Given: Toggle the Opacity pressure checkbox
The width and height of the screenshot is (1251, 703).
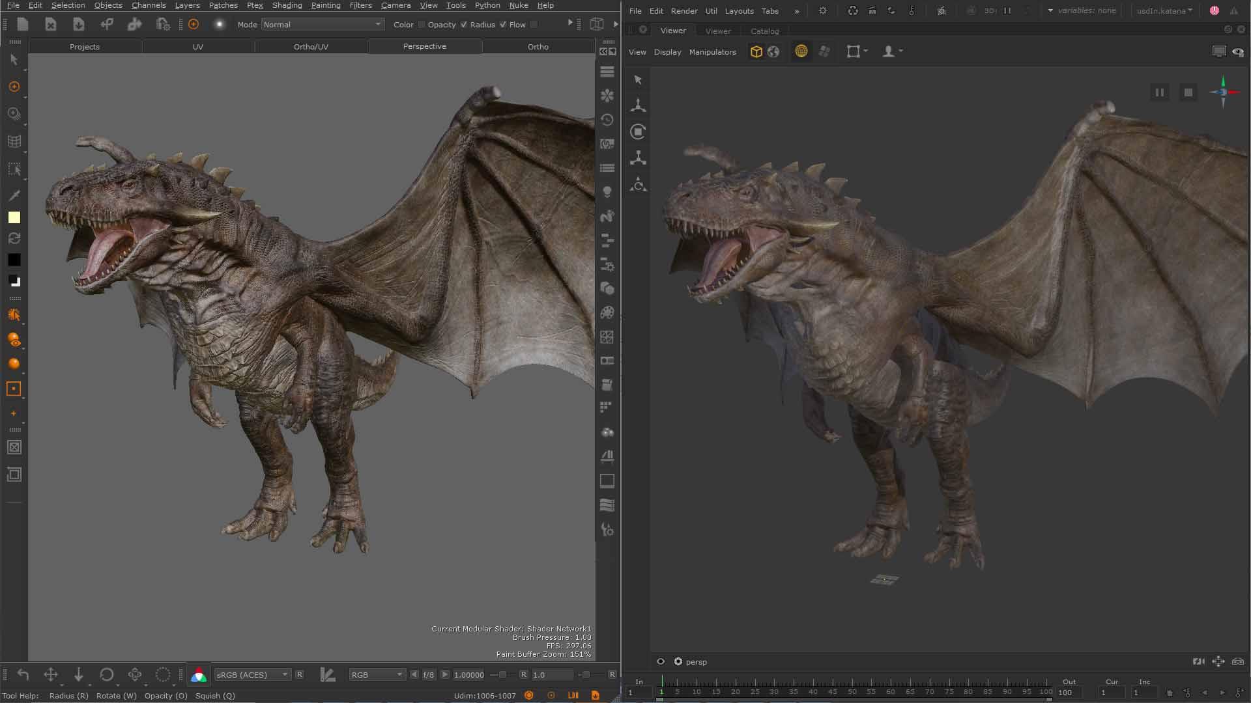Looking at the screenshot, I should [463, 25].
